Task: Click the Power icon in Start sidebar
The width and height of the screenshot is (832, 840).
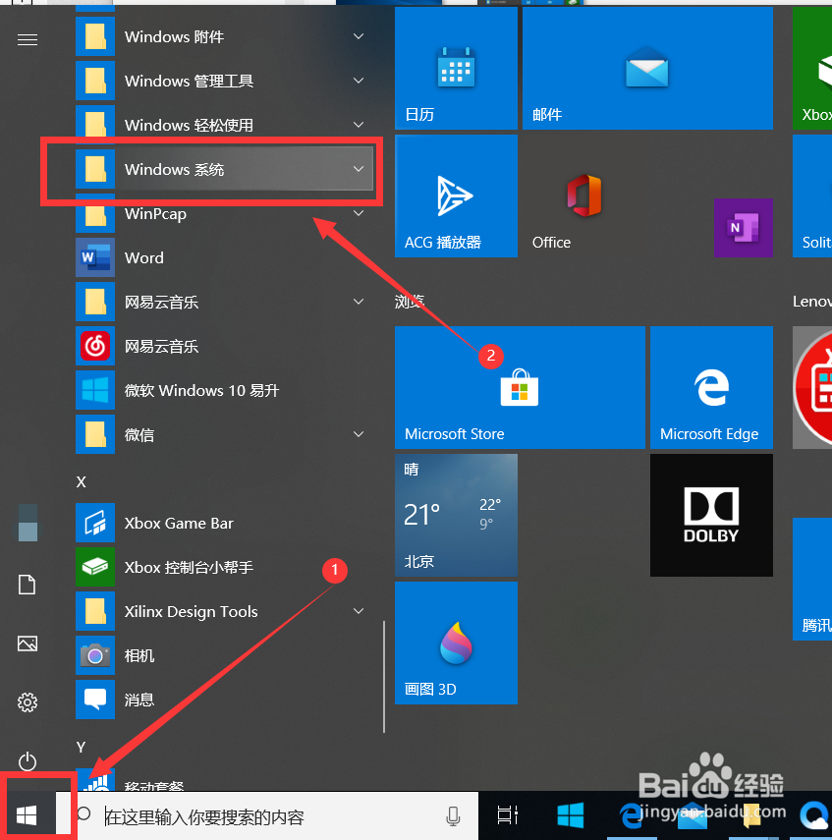Action: (28, 761)
